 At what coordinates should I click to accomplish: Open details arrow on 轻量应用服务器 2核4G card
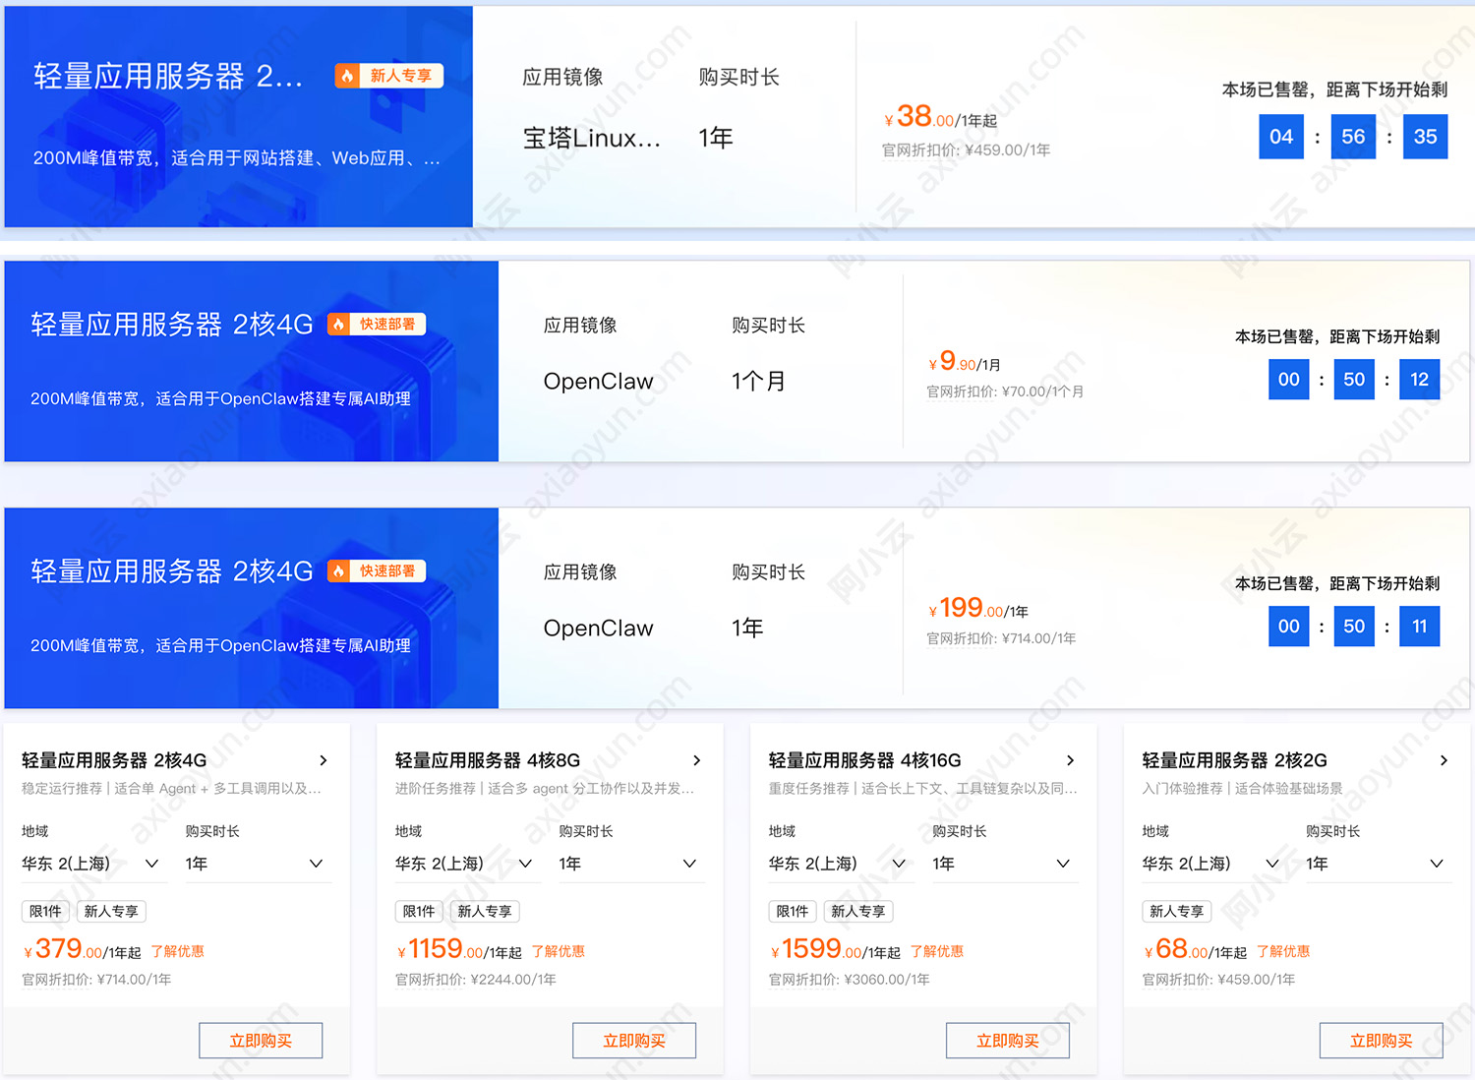[x=324, y=760]
